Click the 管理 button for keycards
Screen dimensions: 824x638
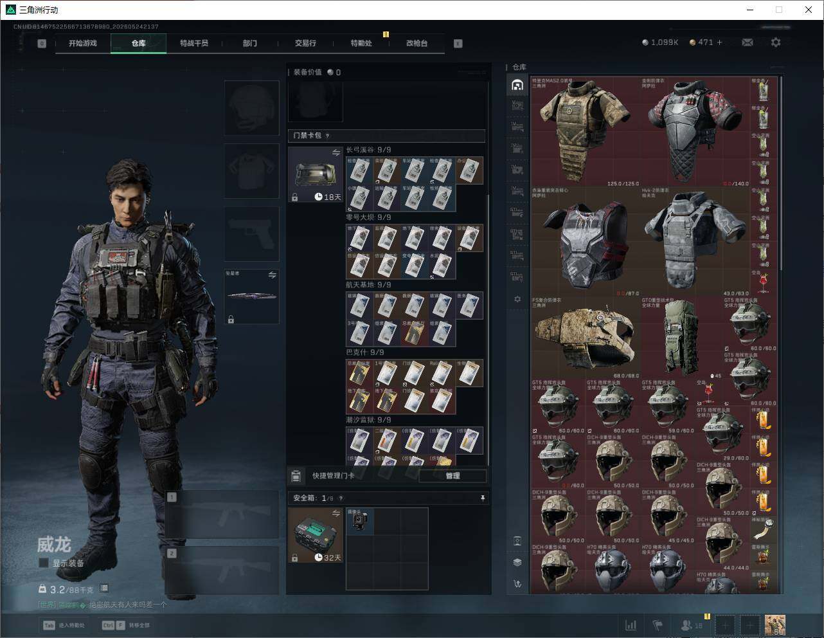coord(452,476)
